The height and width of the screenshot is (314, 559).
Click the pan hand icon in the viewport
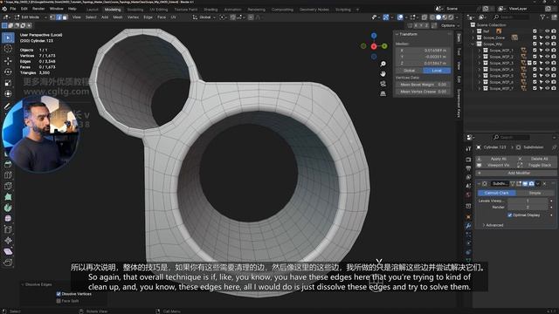pyautogui.click(x=383, y=73)
